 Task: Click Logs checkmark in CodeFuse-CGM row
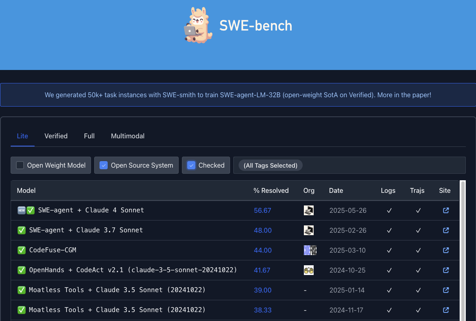pyautogui.click(x=389, y=251)
